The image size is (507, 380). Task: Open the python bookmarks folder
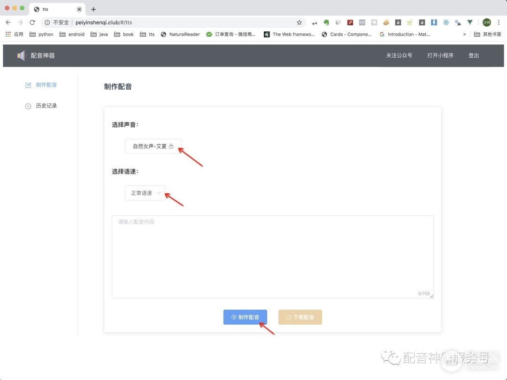click(x=41, y=34)
